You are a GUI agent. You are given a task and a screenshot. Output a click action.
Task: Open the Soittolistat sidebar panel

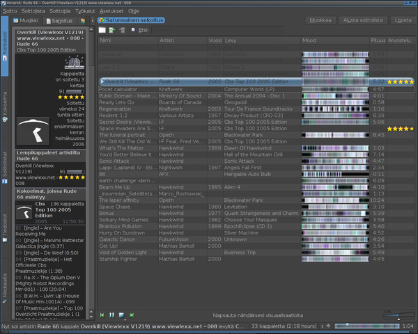click(x=5, y=167)
